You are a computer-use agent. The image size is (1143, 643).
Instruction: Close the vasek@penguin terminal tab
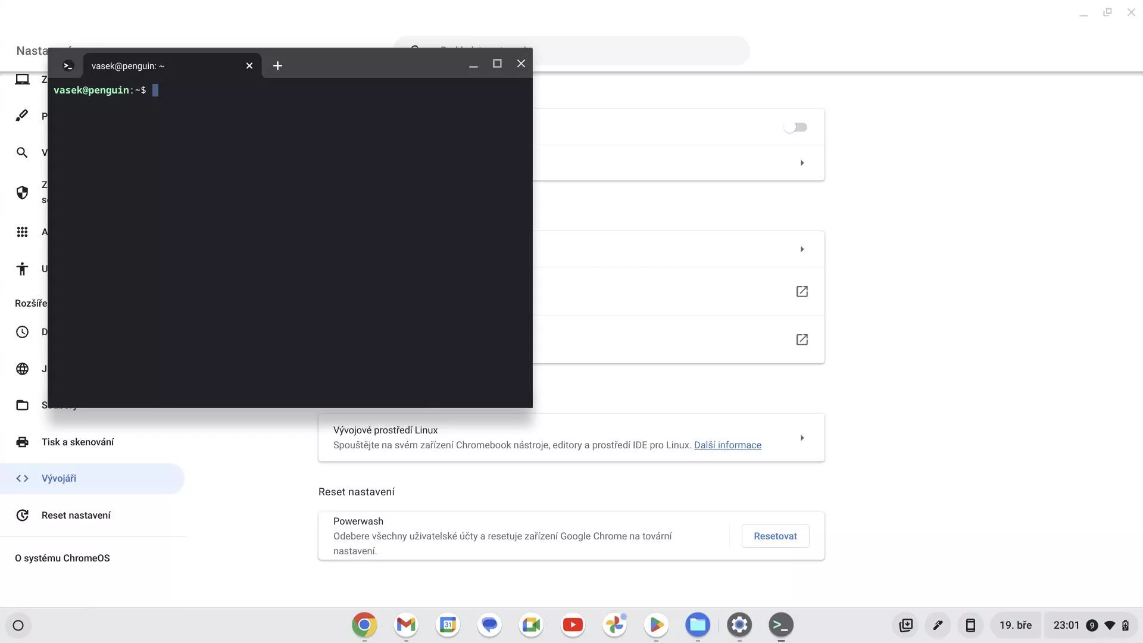point(249,65)
